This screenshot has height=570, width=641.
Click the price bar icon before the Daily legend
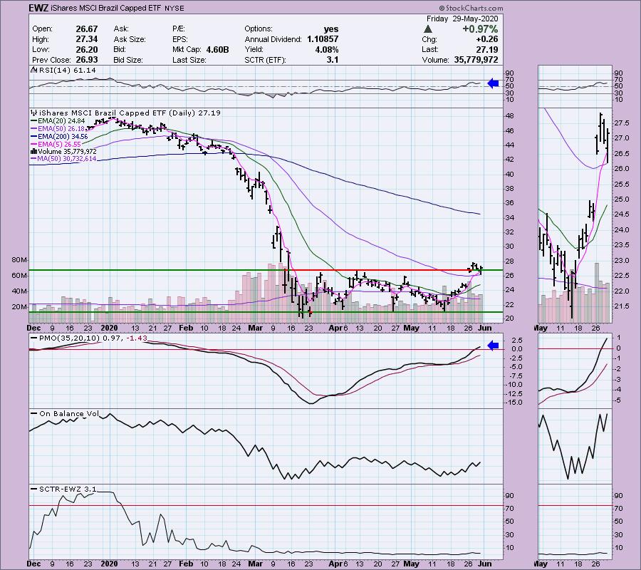(x=34, y=113)
